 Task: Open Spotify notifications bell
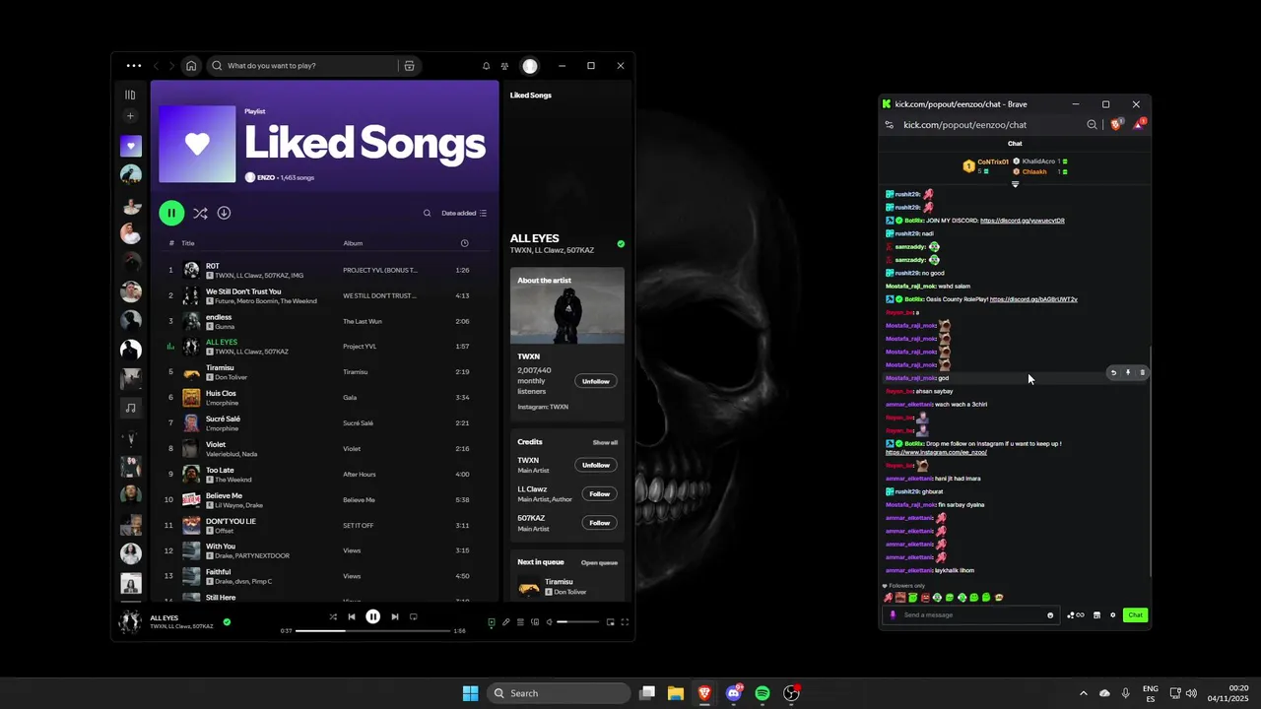(x=486, y=66)
